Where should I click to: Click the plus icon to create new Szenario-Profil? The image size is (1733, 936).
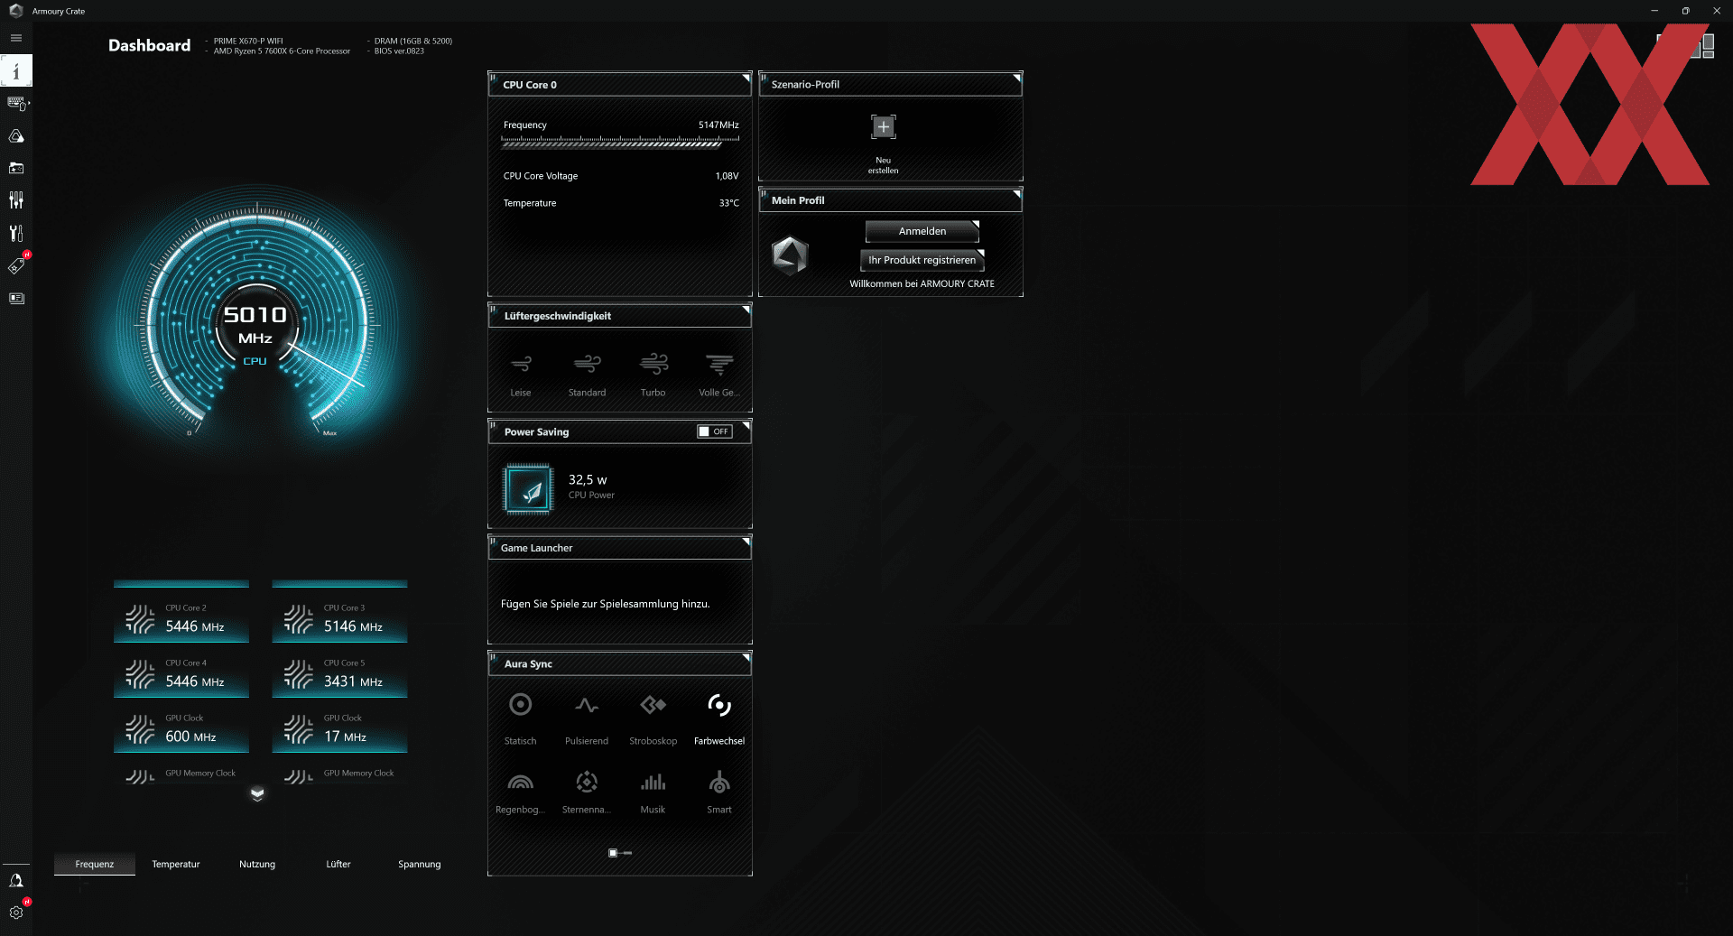point(883,127)
